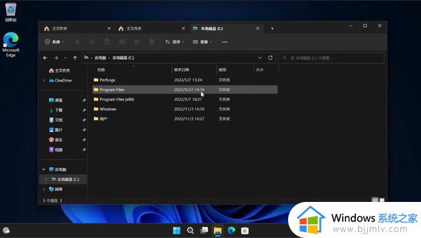Expand address bar history chevron
The image size is (421, 238).
tap(260, 58)
